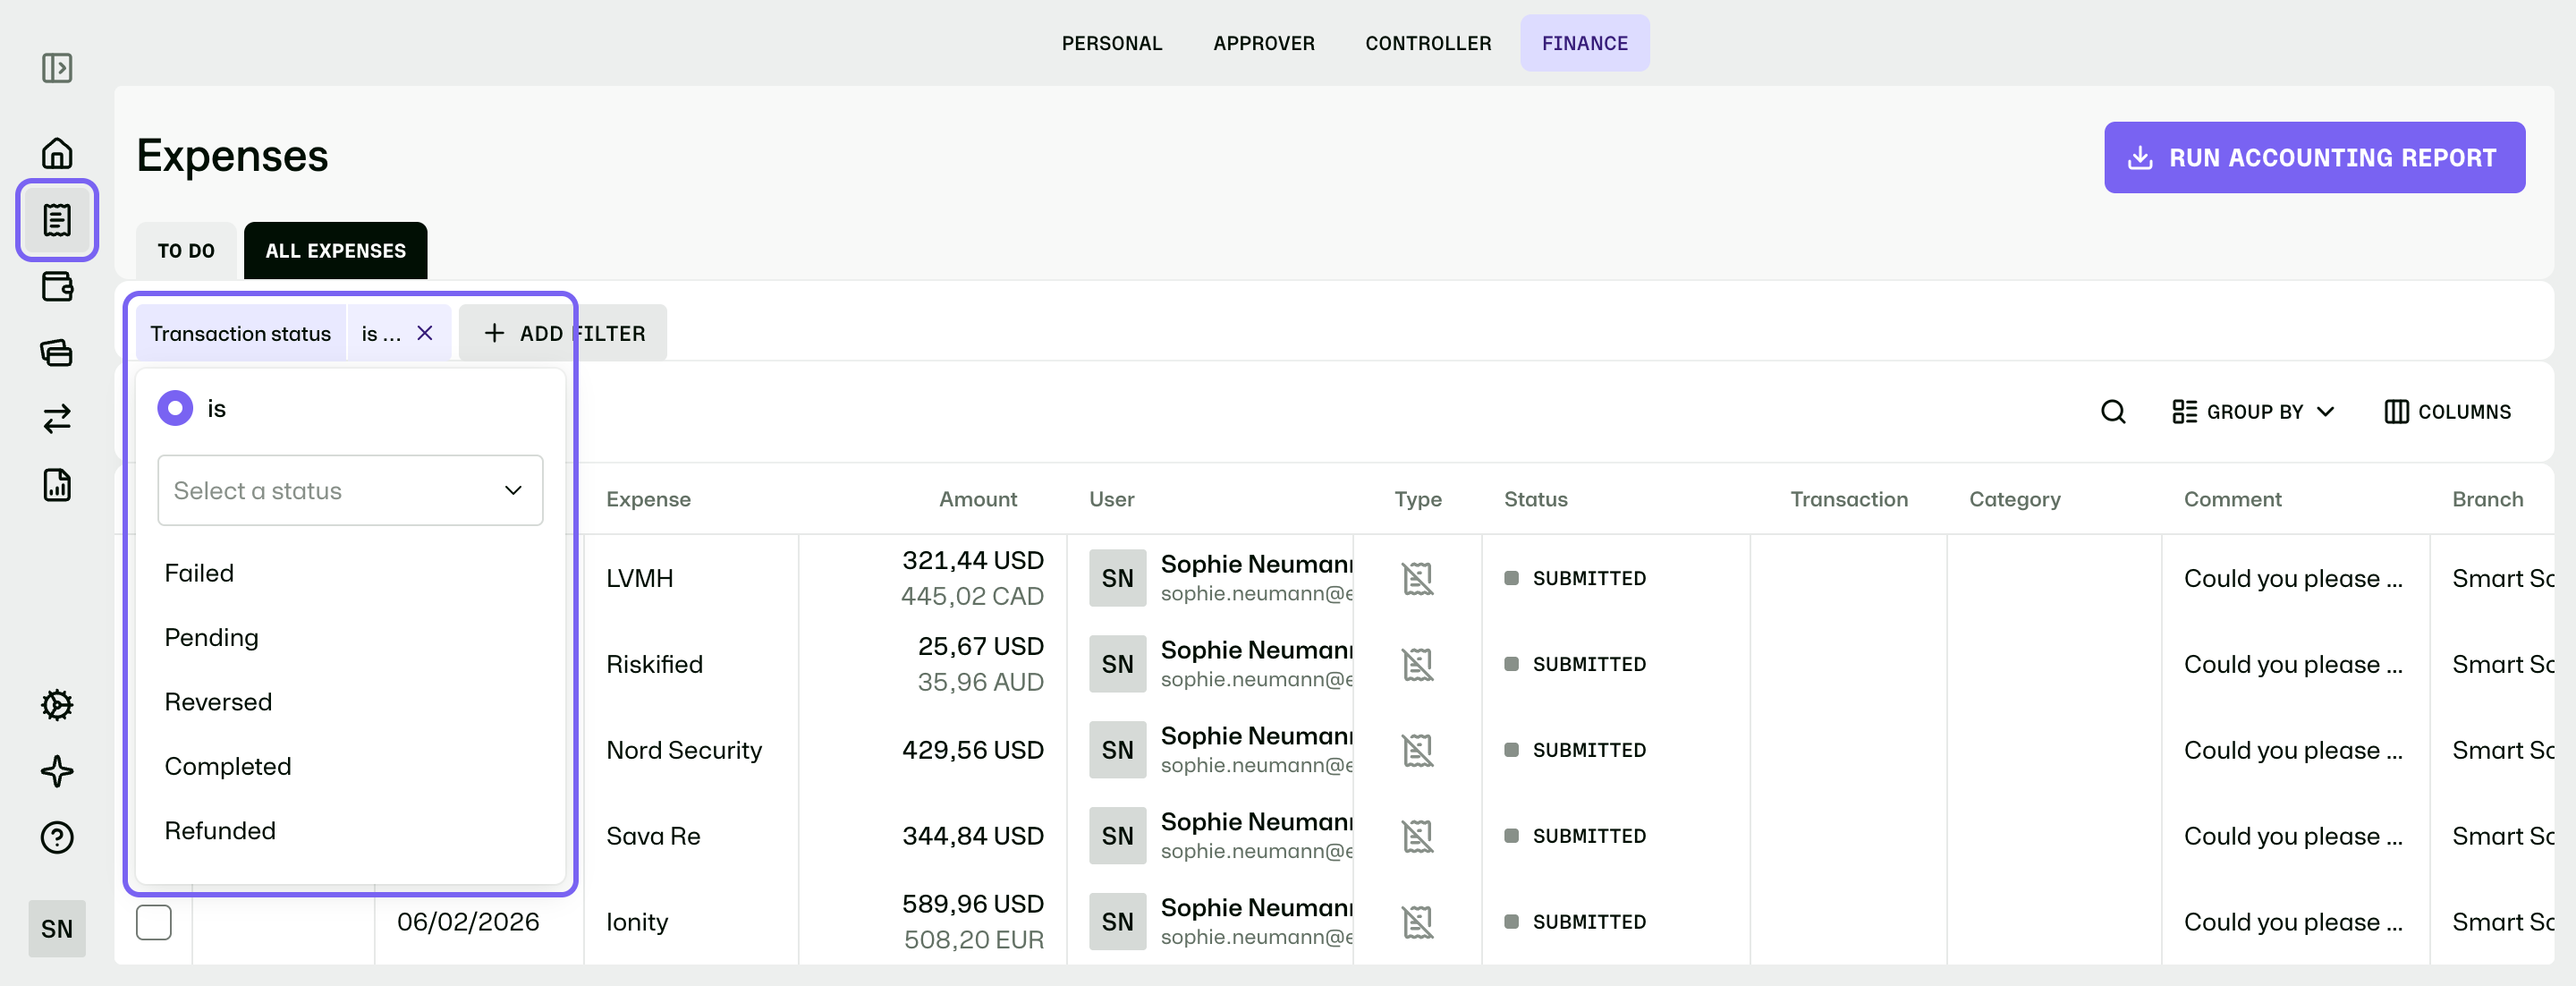
Task: Switch to the Finance tab
Action: pos(1585,43)
